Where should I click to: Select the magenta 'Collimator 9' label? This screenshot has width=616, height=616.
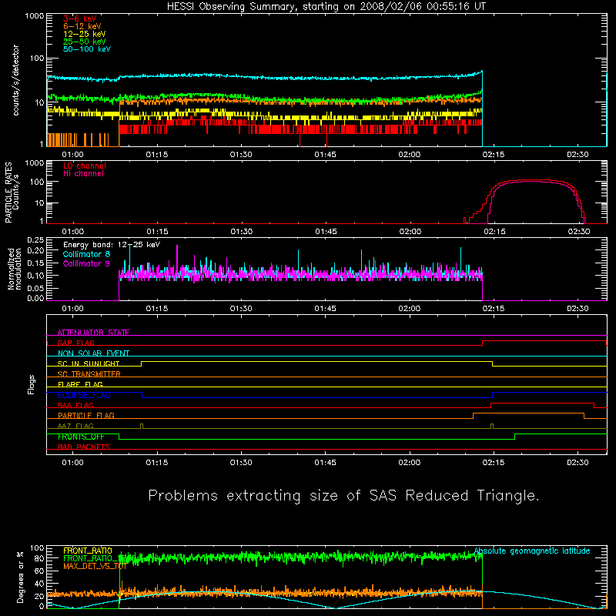[86, 263]
